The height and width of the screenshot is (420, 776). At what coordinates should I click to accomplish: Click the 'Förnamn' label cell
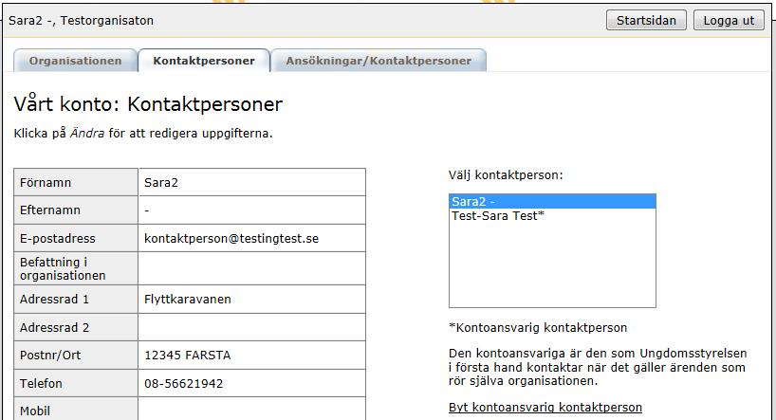point(76,182)
